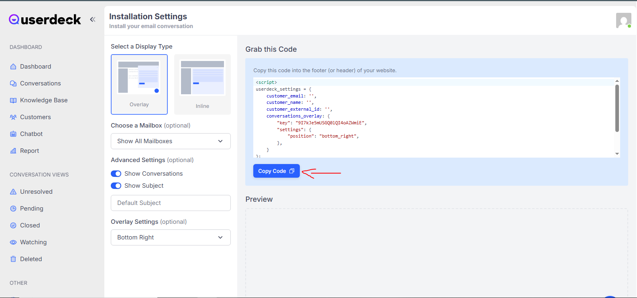The height and width of the screenshot is (298, 637).
Task: Click the Knowledge Base book icon
Action: pyautogui.click(x=13, y=100)
